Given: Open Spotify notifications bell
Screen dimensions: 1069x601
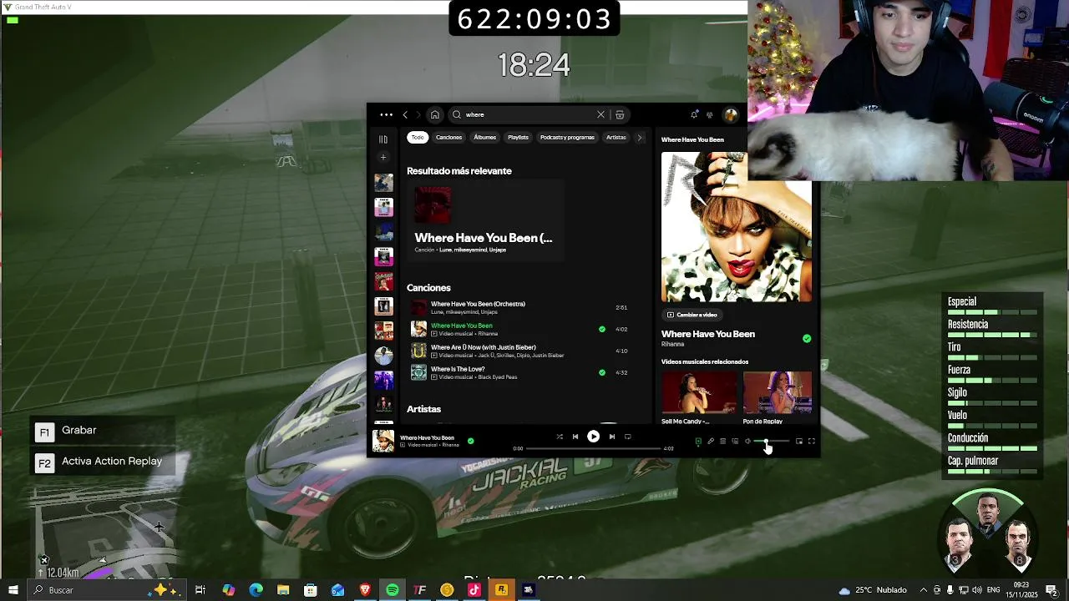Looking at the screenshot, I should 694,114.
